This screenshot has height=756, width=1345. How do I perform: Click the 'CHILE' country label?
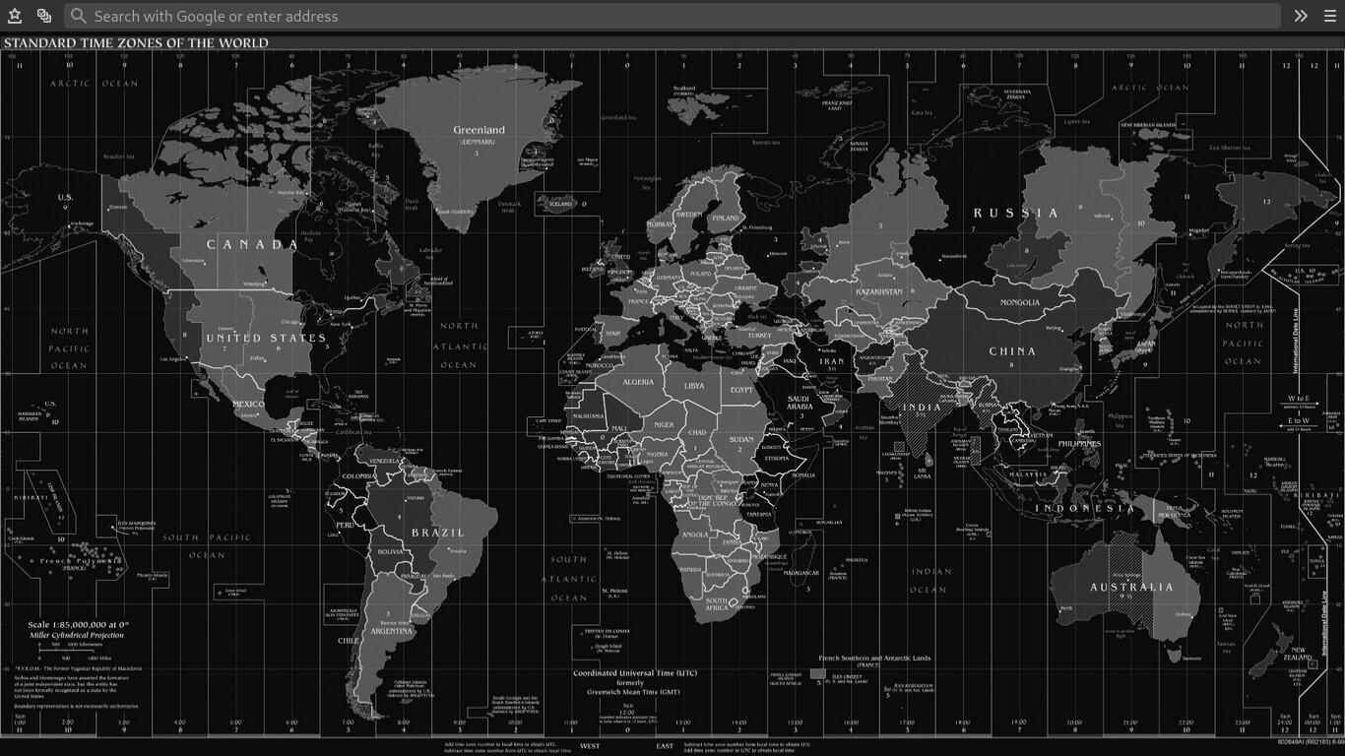coord(349,640)
